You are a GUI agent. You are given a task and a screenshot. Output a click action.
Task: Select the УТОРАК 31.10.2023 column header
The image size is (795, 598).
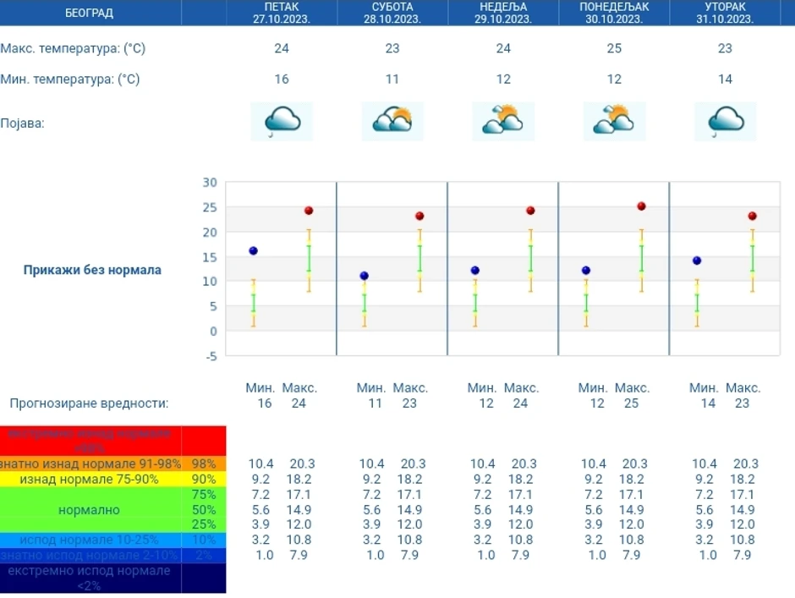coord(725,13)
